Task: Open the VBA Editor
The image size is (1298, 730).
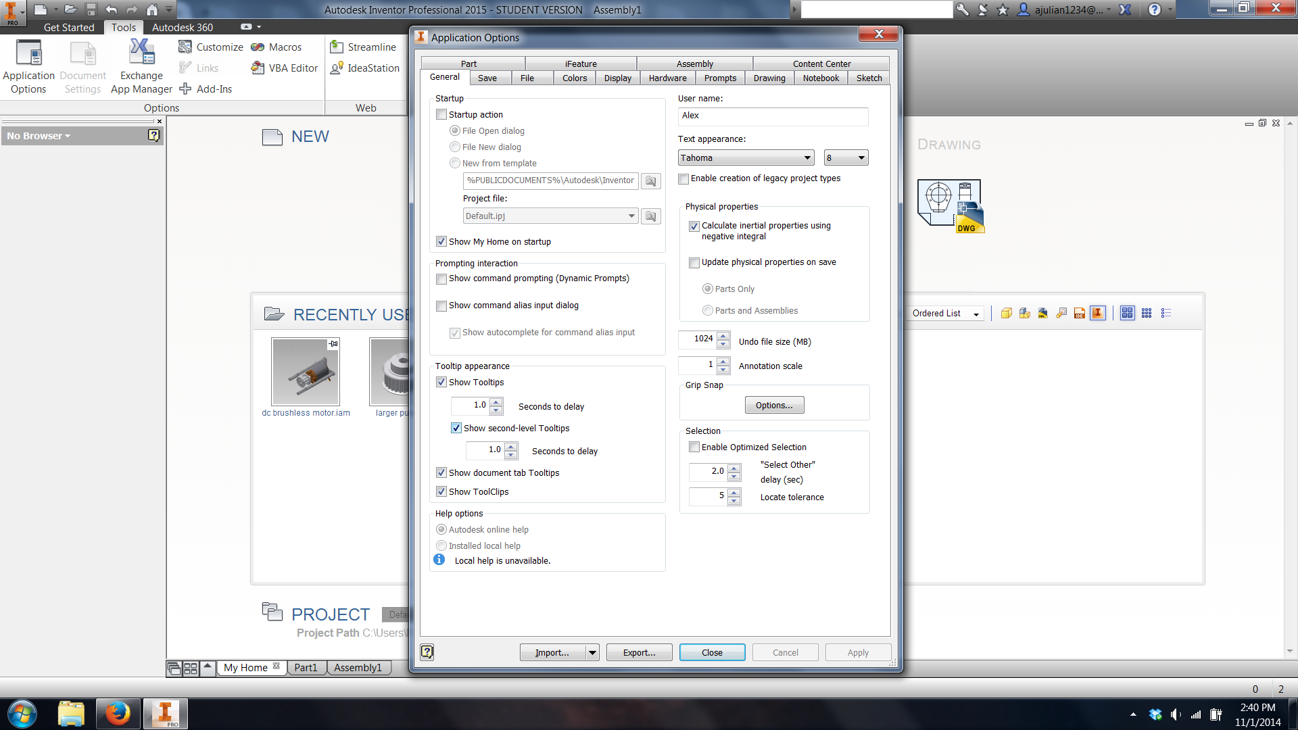Action: (284, 68)
